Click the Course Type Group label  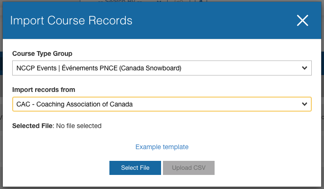click(x=42, y=54)
